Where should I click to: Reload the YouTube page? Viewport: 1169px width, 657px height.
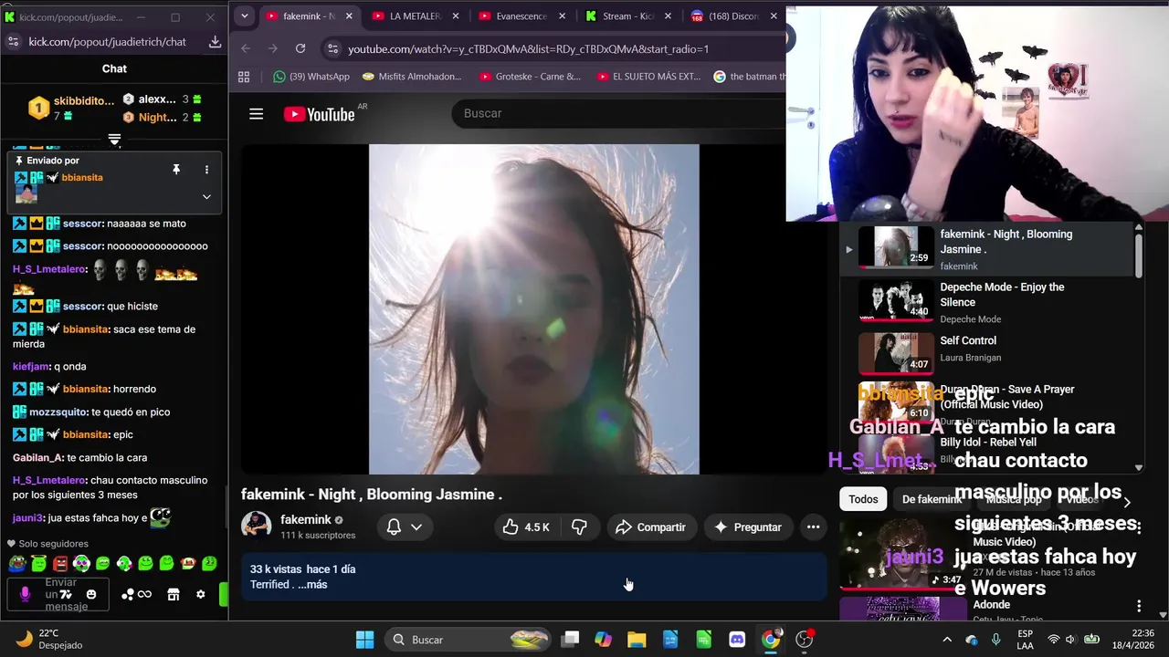tap(300, 48)
